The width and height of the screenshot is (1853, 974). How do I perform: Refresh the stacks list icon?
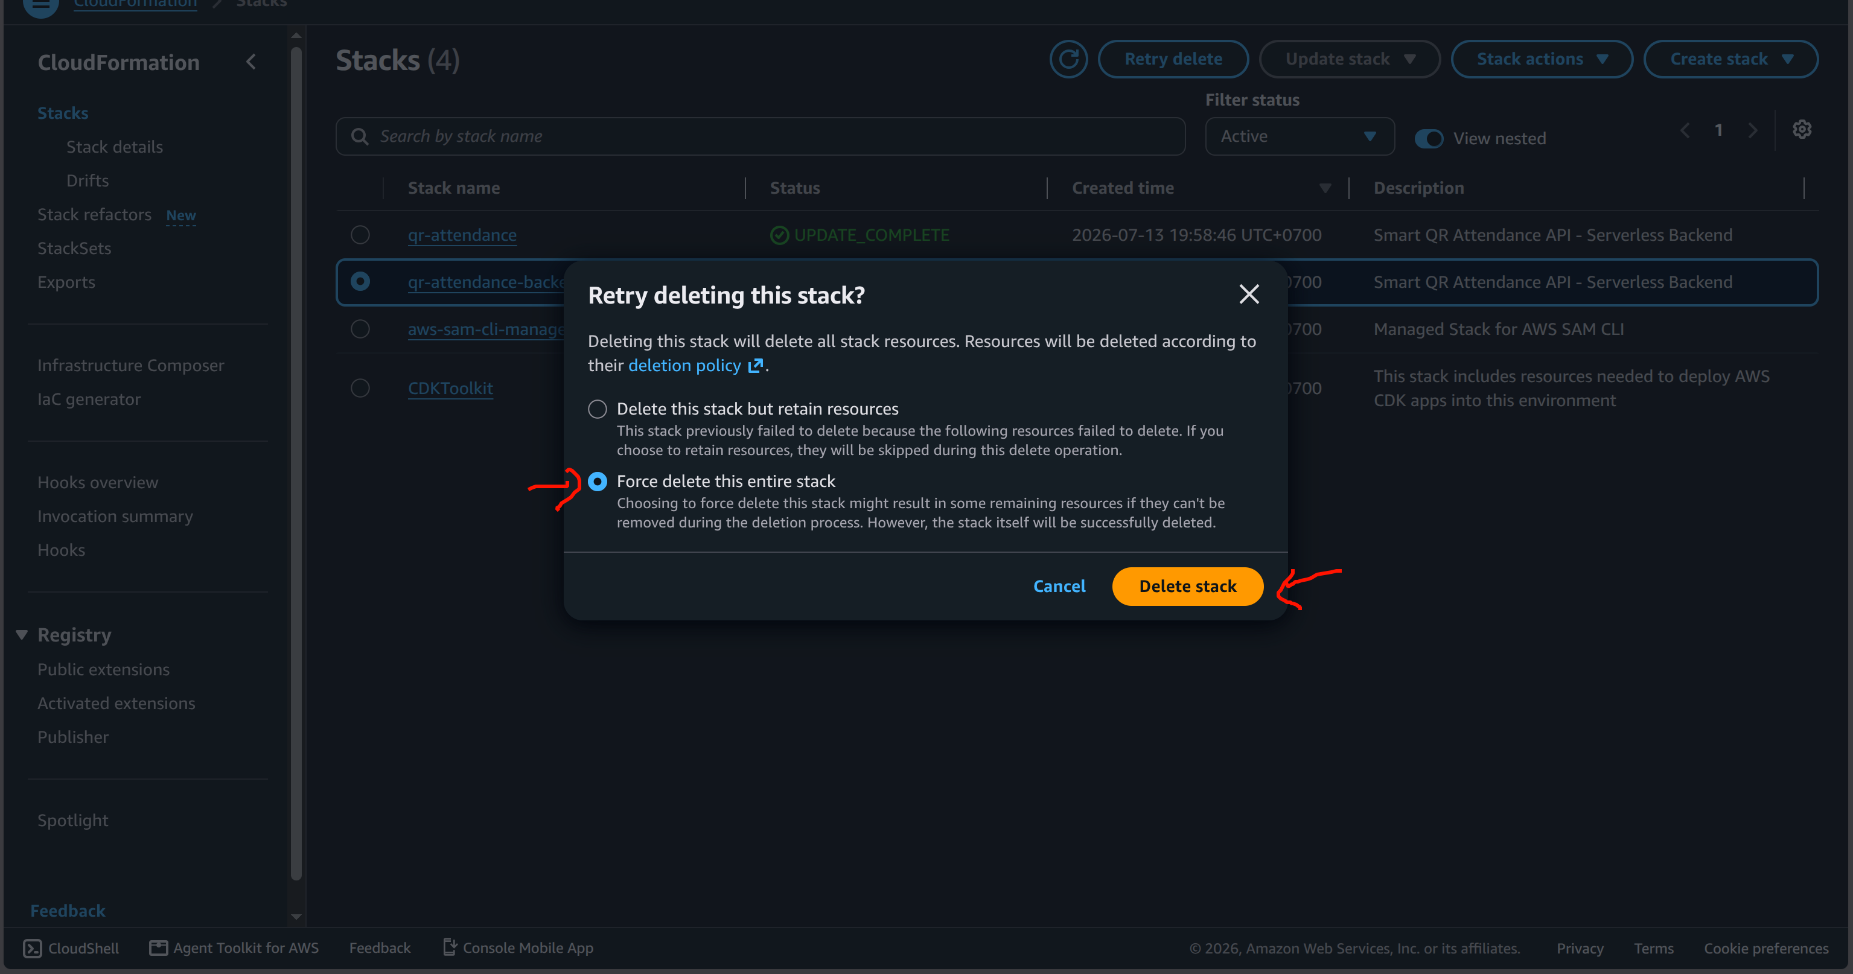click(1068, 59)
